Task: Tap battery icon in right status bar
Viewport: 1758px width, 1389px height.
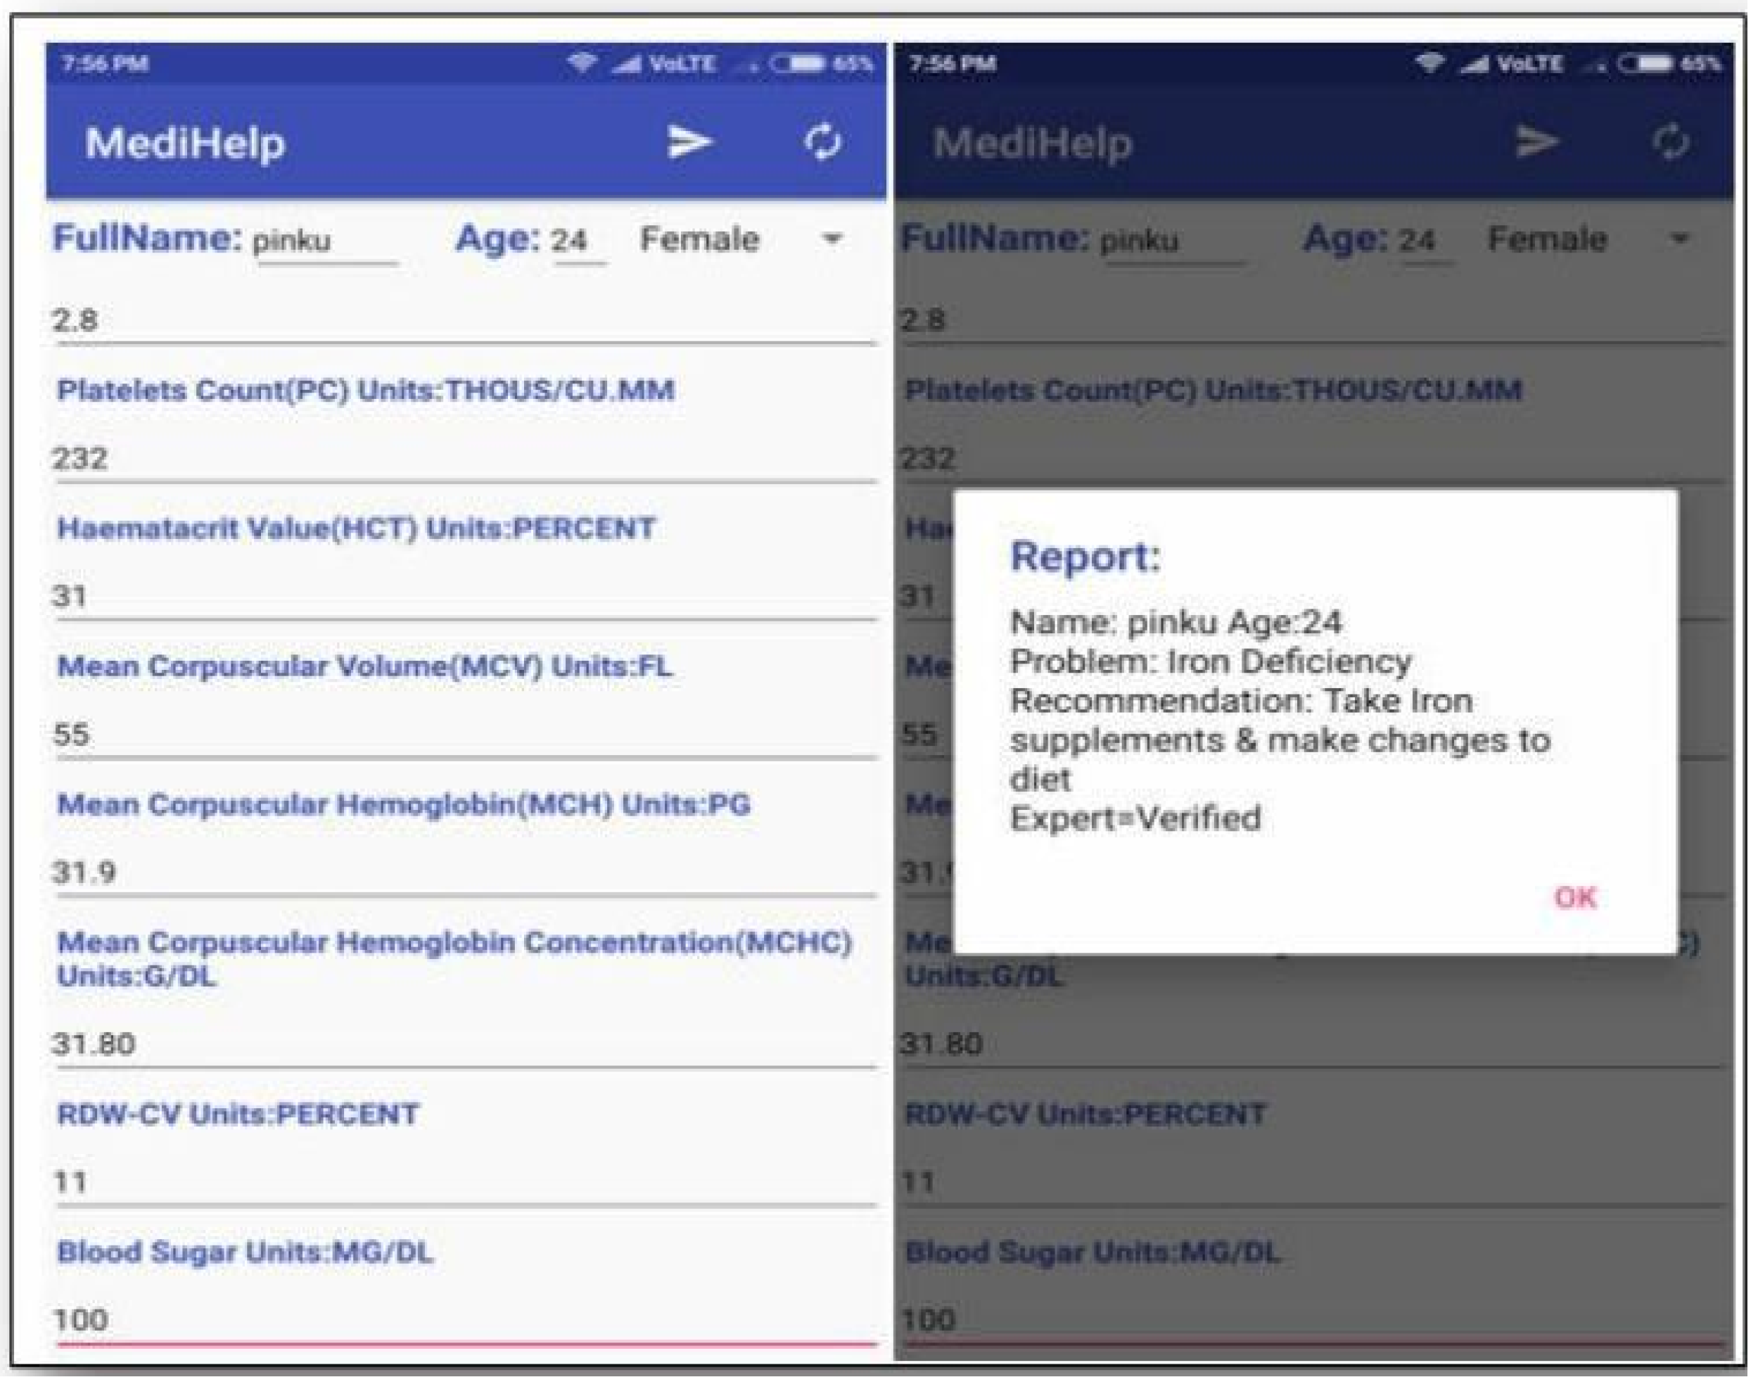Action: (1645, 63)
